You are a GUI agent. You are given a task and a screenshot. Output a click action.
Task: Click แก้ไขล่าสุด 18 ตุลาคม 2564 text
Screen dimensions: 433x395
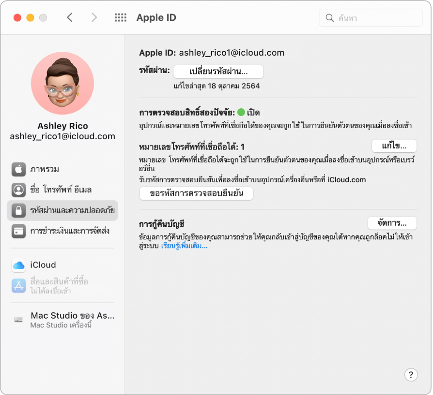tap(217, 86)
